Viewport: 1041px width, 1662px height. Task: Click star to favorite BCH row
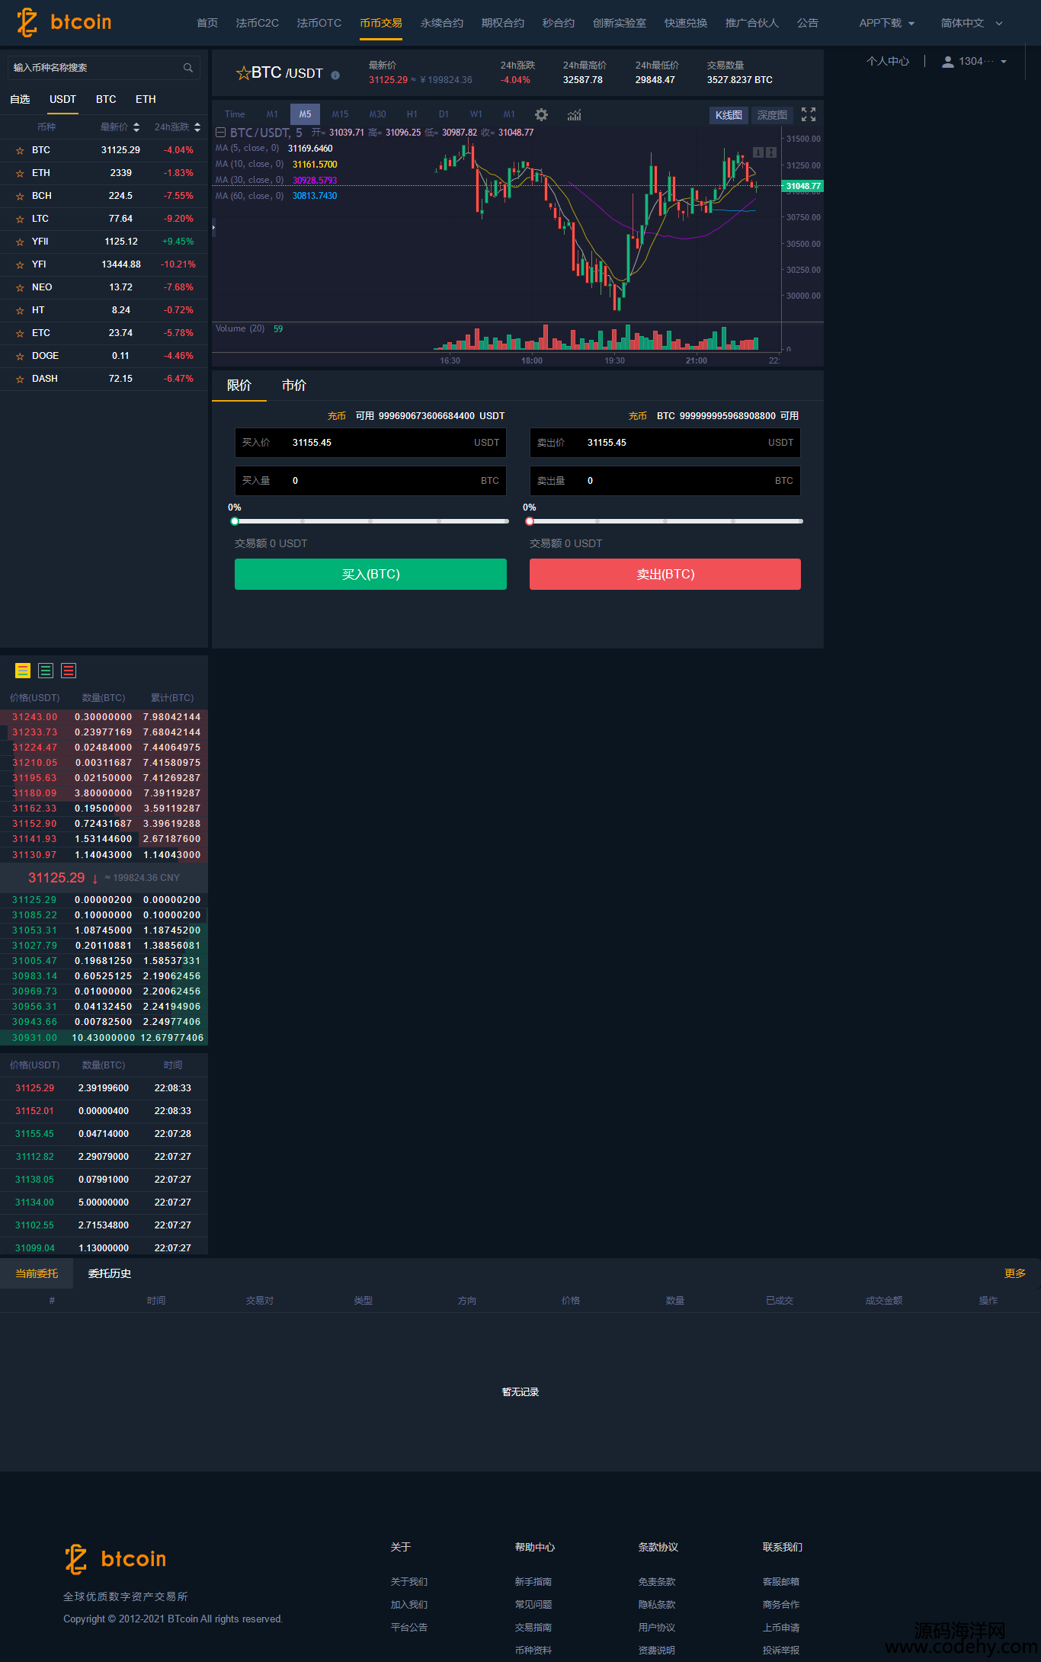[20, 197]
